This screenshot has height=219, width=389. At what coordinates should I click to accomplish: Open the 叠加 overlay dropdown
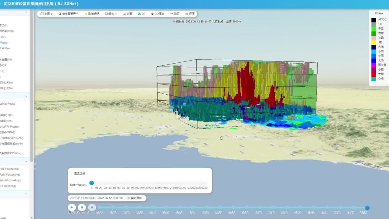pos(111,14)
